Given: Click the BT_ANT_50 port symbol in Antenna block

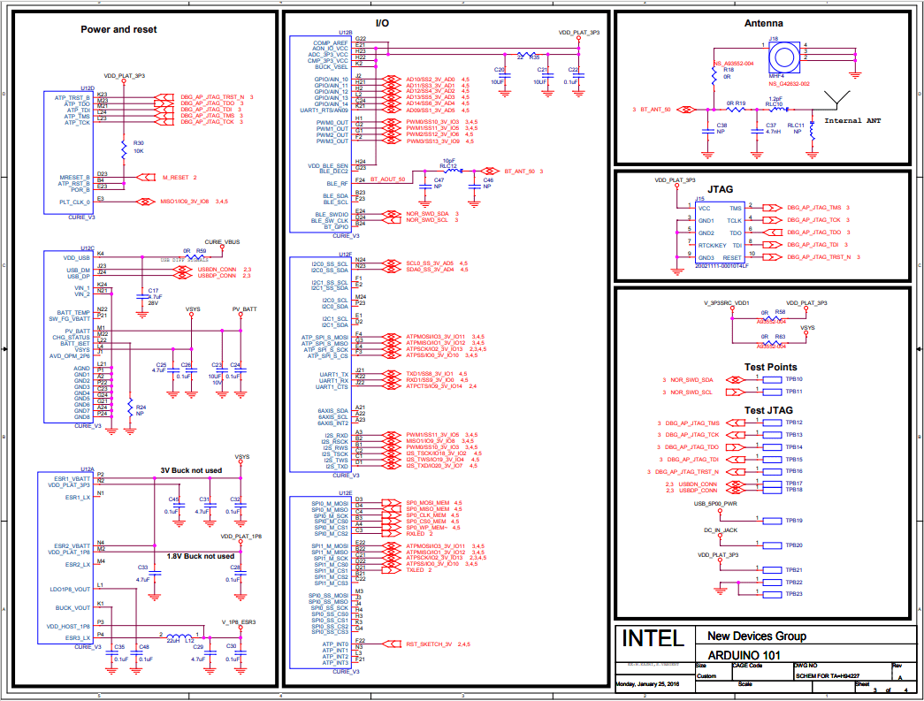Looking at the screenshot, I should 681,110.
